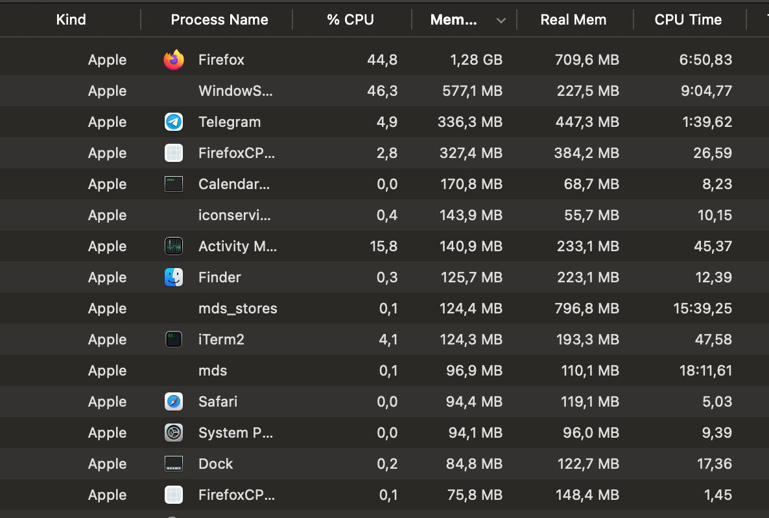Click the Safari compass icon
769x518 pixels.
174,401
